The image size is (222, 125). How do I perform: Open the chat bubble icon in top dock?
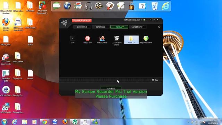tap(57, 6)
